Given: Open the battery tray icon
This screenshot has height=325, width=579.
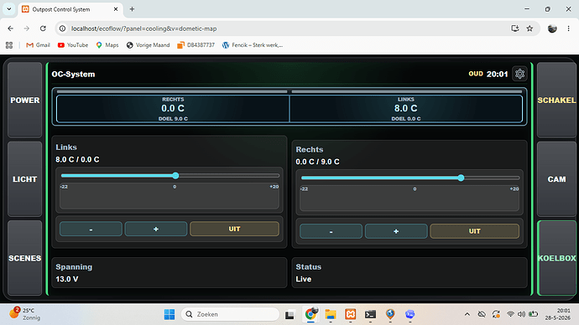Looking at the screenshot, I should click(533, 314).
